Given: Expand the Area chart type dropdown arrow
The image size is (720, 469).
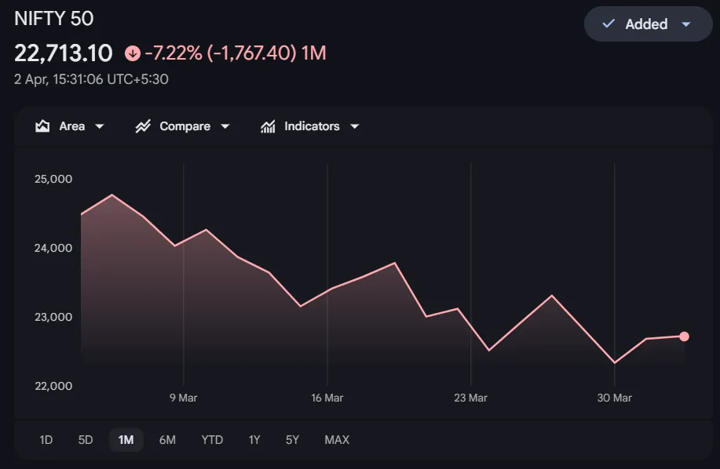Looking at the screenshot, I should (x=100, y=126).
